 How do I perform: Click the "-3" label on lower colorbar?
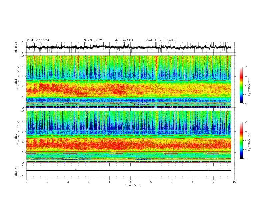pyautogui.click(x=246, y=122)
